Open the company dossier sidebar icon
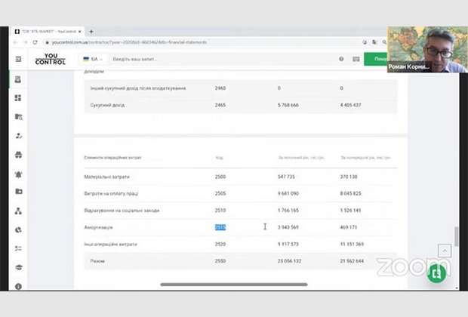Screen dimensions: 468x317 pos(18,79)
